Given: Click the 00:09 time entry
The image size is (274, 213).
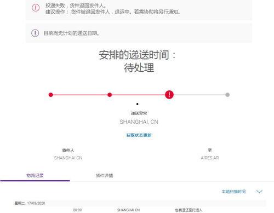Looking at the screenshot, I should pyautogui.click(x=77, y=210).
